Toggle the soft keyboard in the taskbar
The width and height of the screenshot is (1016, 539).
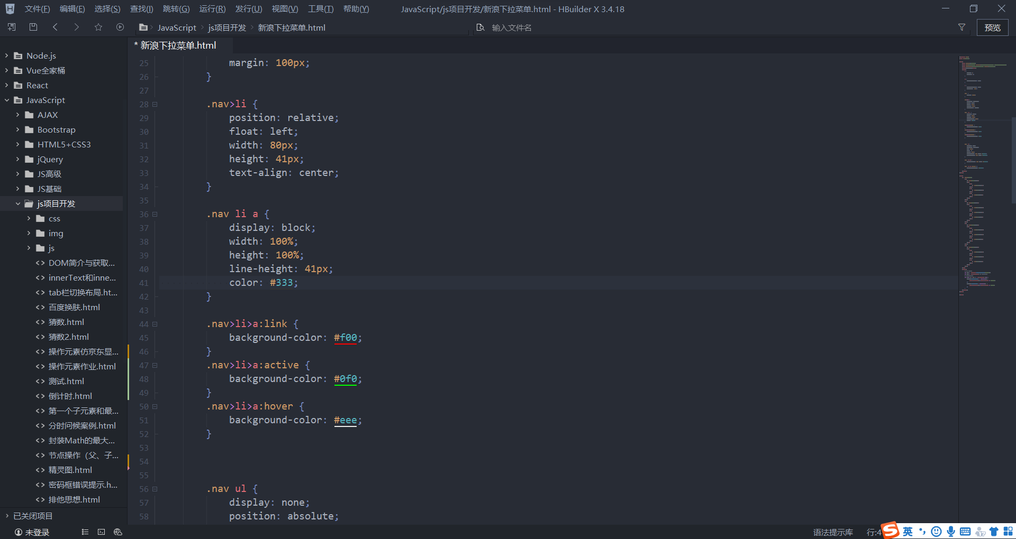[x=965, y=532]
